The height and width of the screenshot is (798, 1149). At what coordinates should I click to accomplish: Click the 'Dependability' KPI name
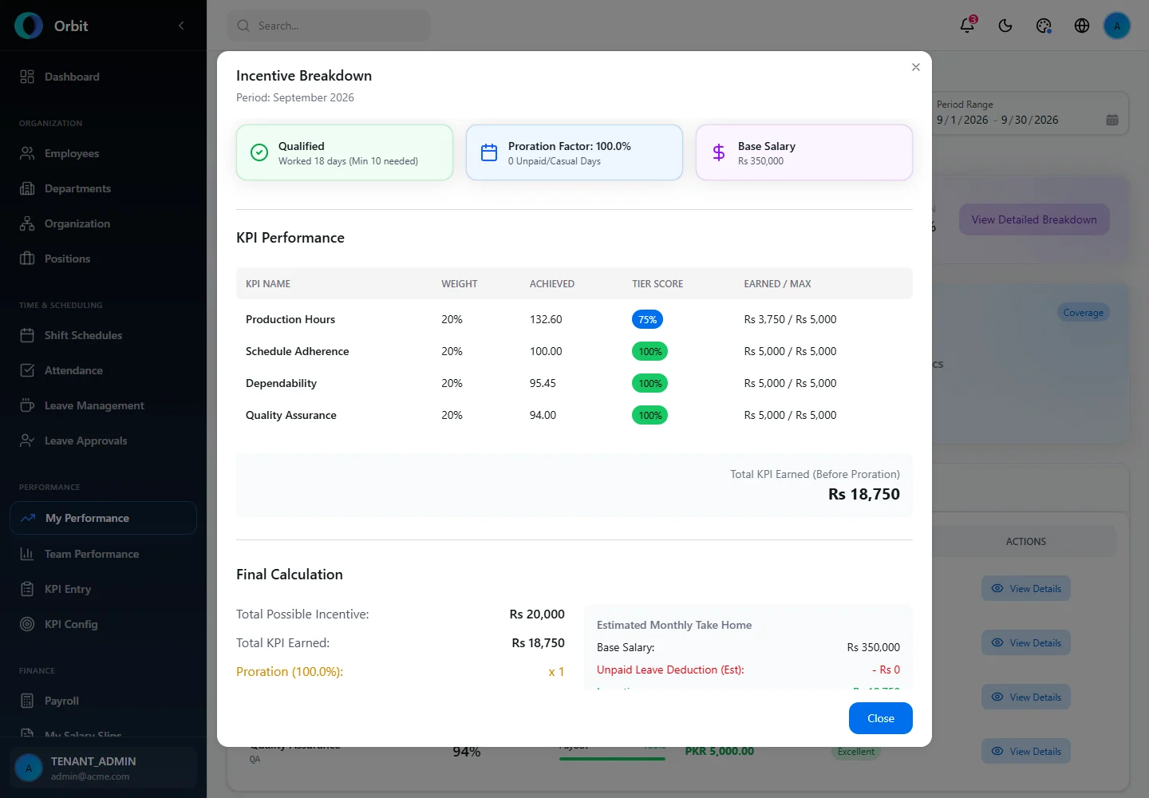[x=281, y=383]
